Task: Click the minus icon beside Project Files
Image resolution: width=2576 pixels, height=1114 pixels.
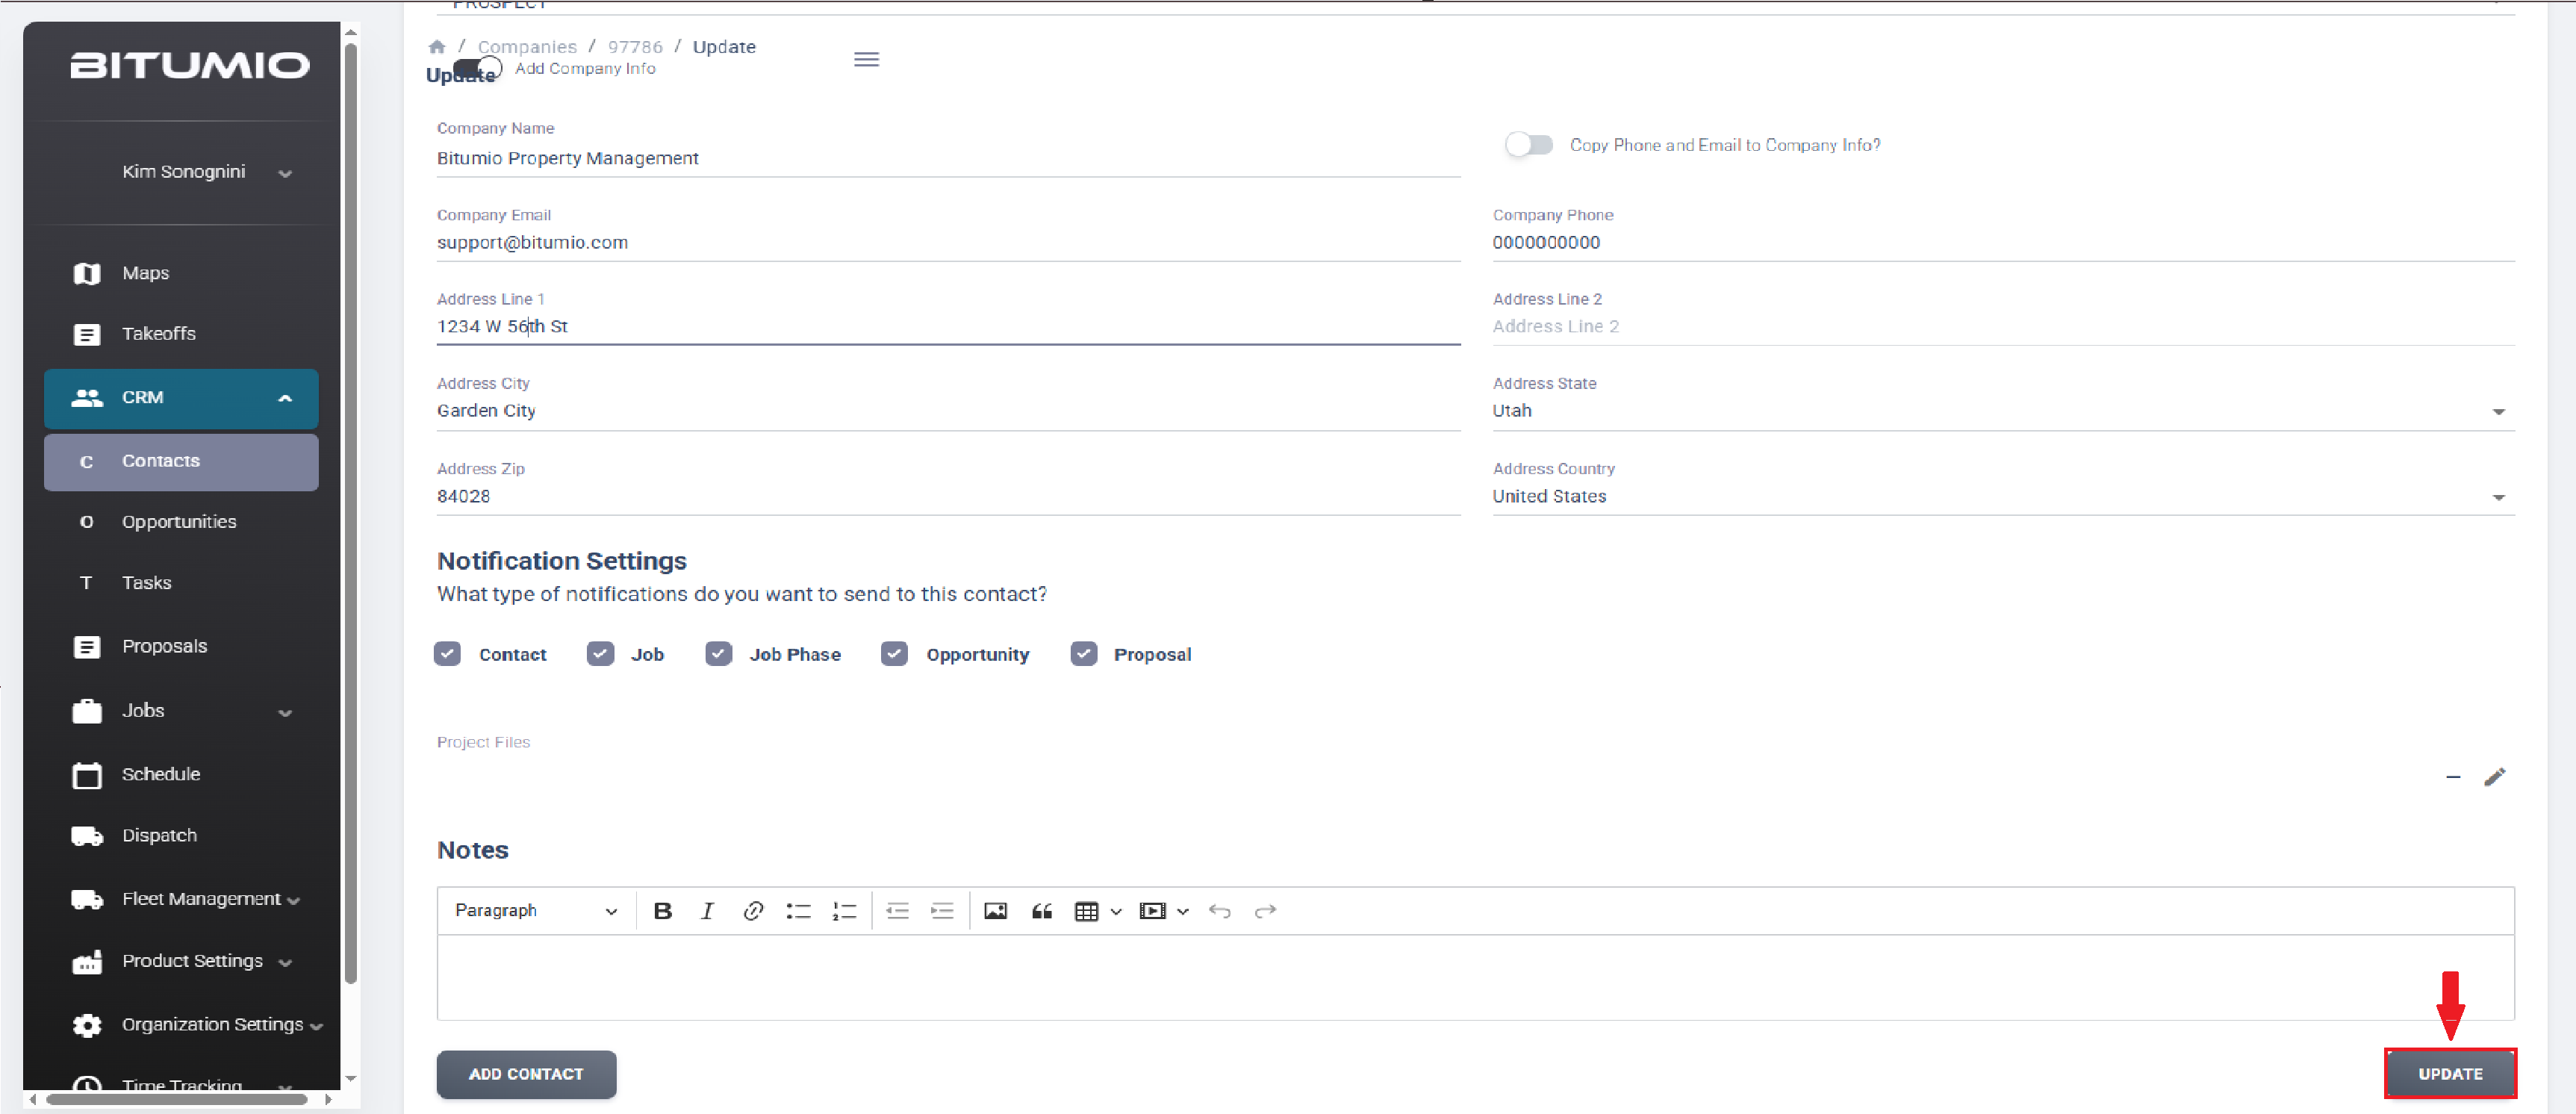Action: (x=2452, y=777)
